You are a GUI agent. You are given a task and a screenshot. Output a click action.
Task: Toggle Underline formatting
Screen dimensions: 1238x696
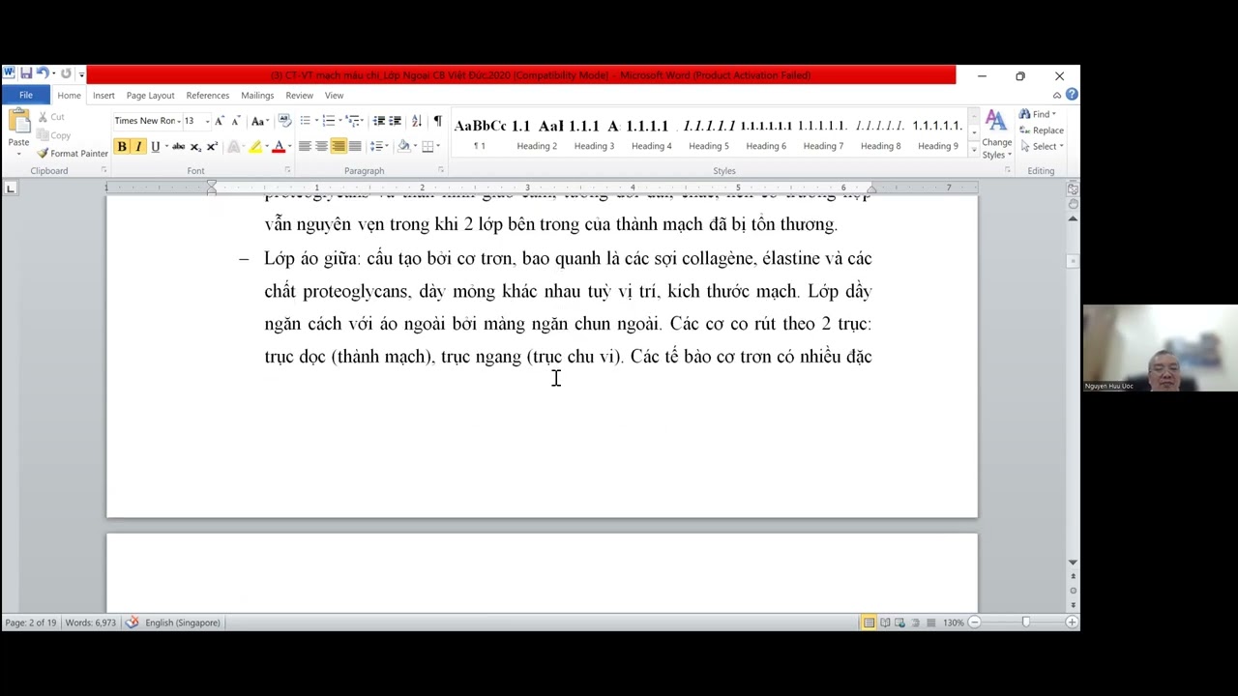pyautogui.click(x=155, y=147)
